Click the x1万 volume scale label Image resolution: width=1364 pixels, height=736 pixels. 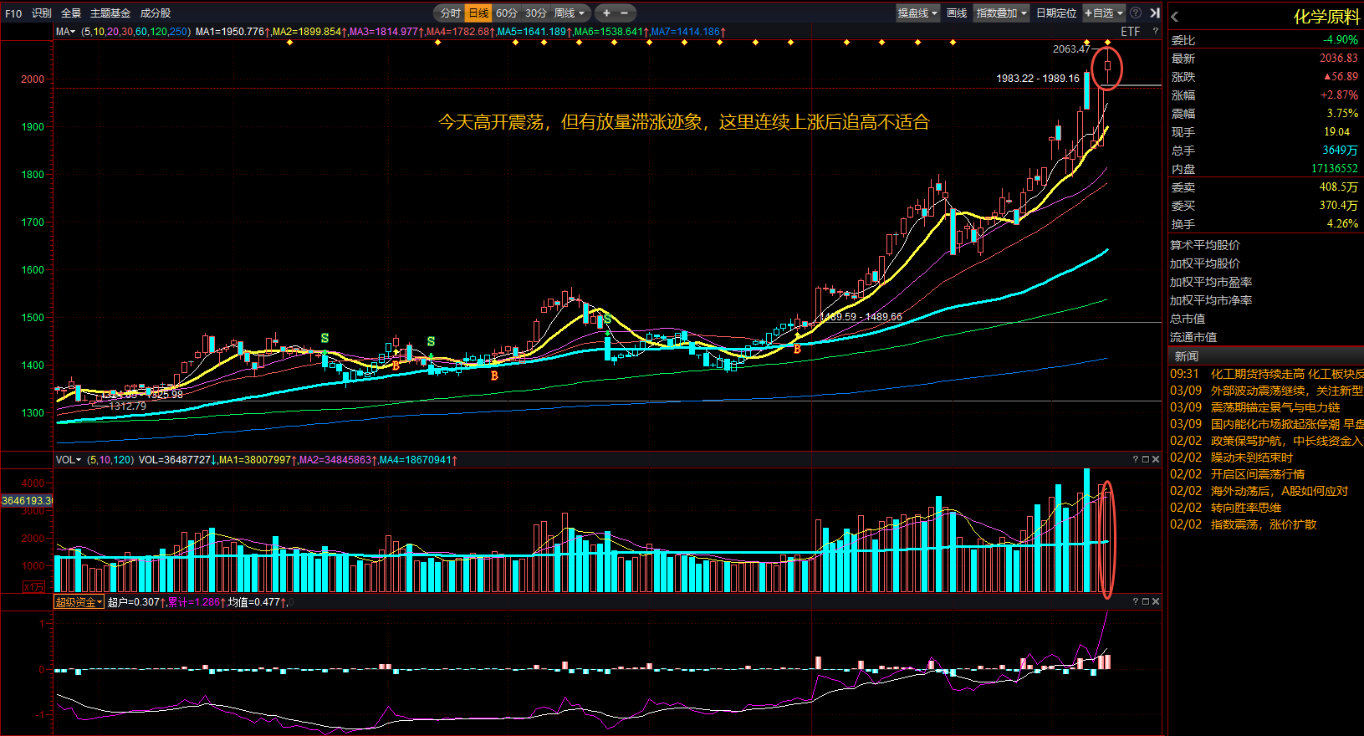coord(33,586)
